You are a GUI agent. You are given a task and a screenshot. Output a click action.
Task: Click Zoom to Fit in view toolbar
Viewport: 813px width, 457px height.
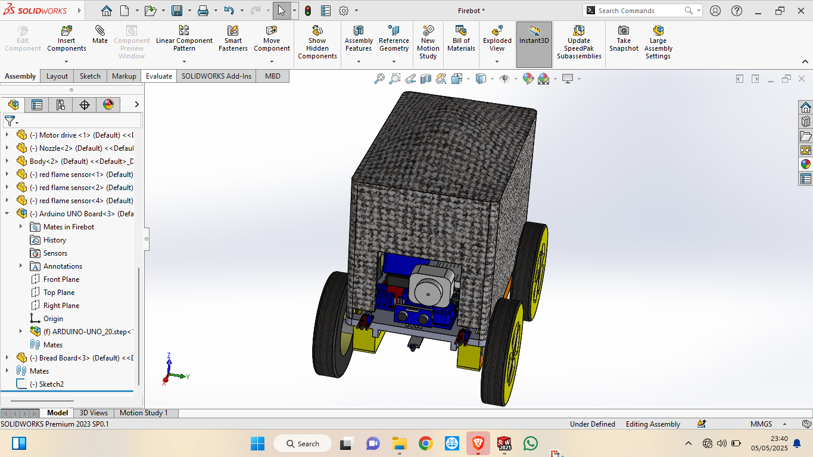[x=379, y=79]
